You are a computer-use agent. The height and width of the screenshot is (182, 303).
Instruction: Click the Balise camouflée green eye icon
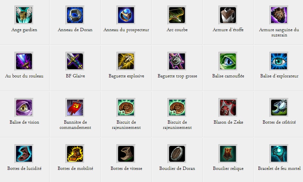pos(228,61)
